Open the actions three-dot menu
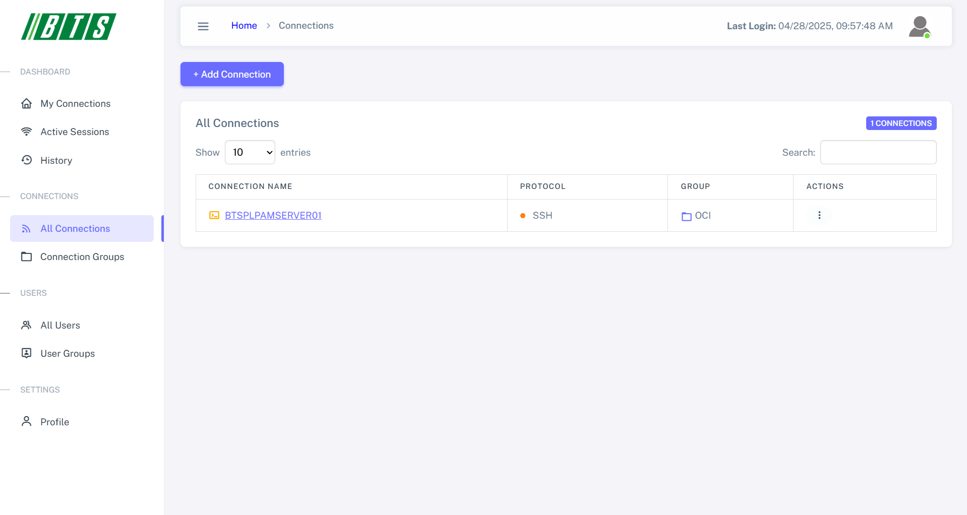The image size is (967, 515). pyautogui.click(x=819, y=215)
